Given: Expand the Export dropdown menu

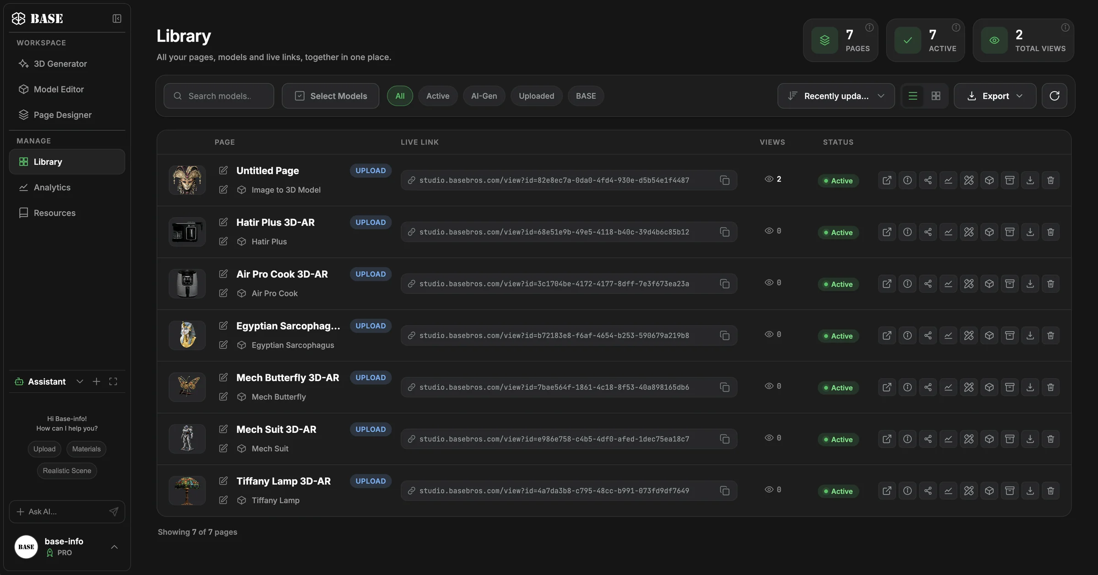Looking at the screenshot, I should click(995, 96).
